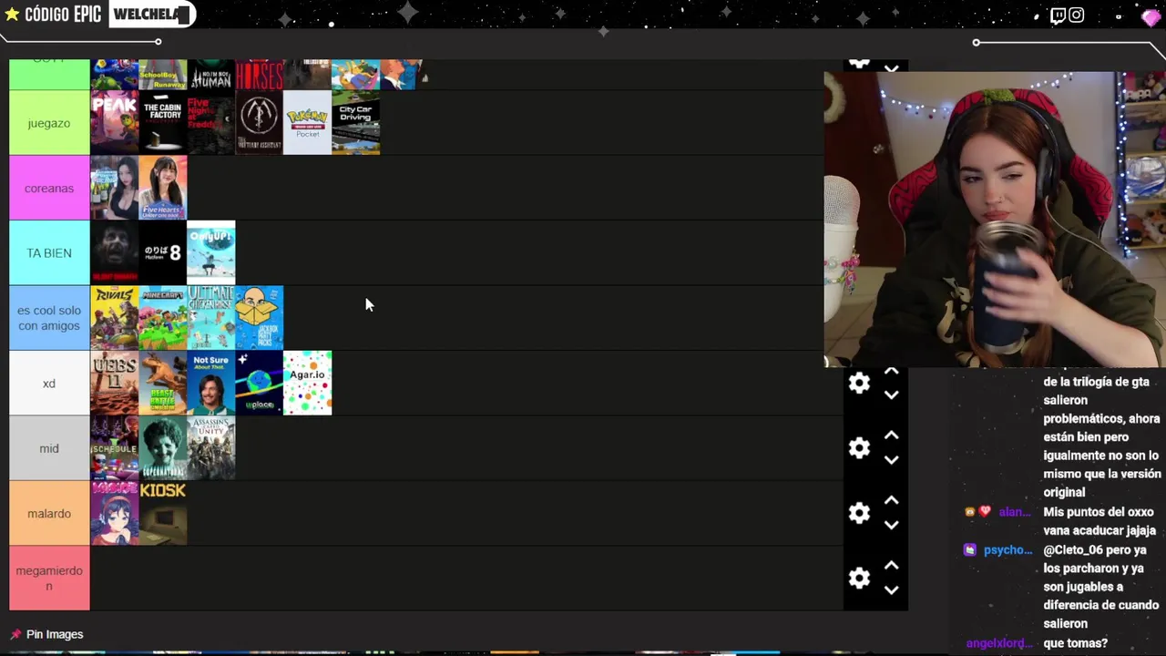Select the Jackbox Party Packs tile

click(259, 318)
